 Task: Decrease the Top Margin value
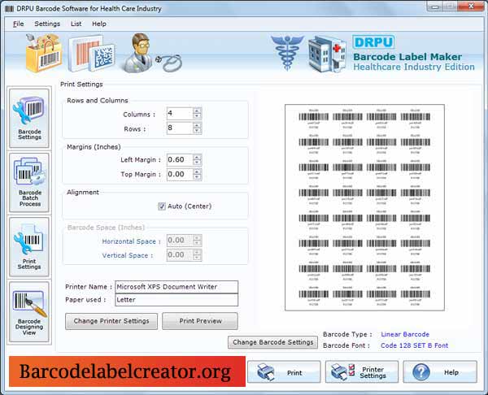(x=197, y=177)
